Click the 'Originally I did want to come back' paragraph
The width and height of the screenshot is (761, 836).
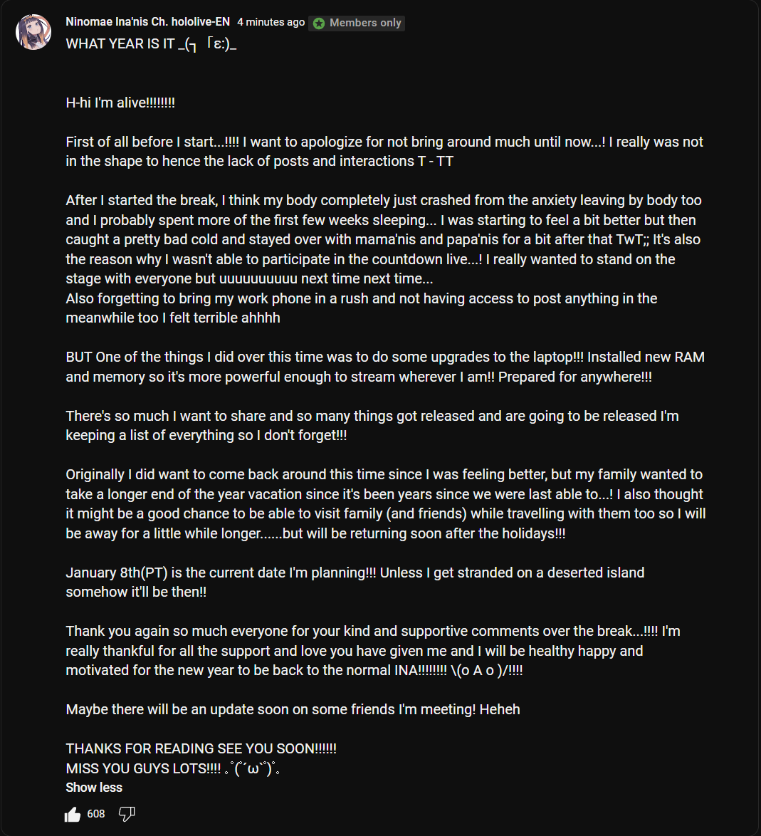(386, 504)
